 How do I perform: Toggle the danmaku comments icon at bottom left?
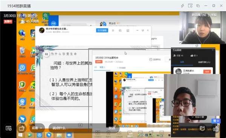[9, 128]
